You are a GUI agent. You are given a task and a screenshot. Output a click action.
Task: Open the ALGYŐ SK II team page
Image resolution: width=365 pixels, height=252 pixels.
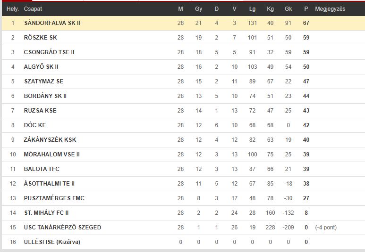(x=41, y=67)
